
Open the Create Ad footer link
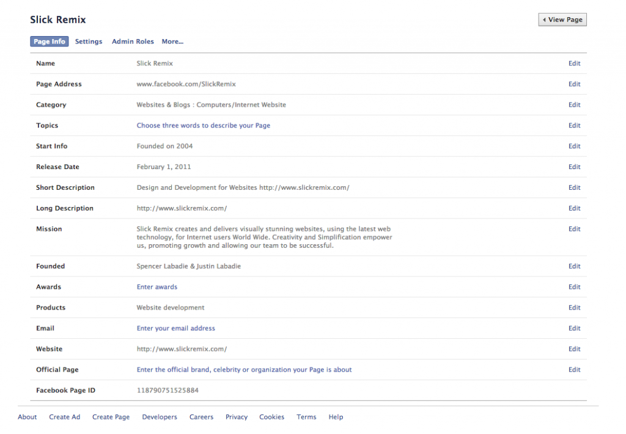click(65, 417)
